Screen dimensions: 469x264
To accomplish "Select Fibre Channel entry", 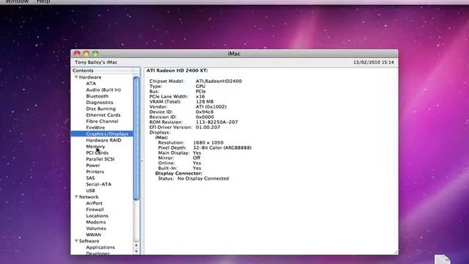I will click(x=102, y=121).
